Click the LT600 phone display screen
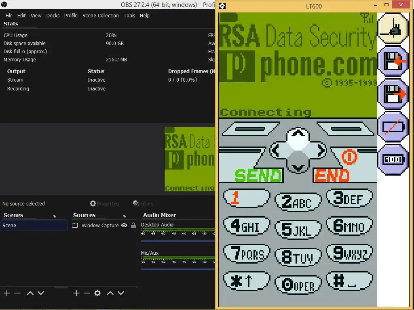The height and width of the screenshot is (310, 414). pos(298,65)
